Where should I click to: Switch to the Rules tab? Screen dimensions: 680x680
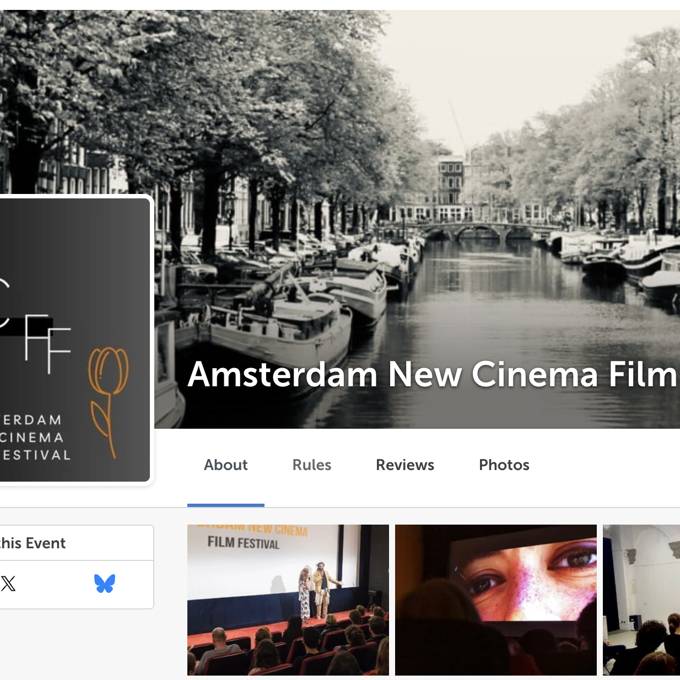pos(311,466)
